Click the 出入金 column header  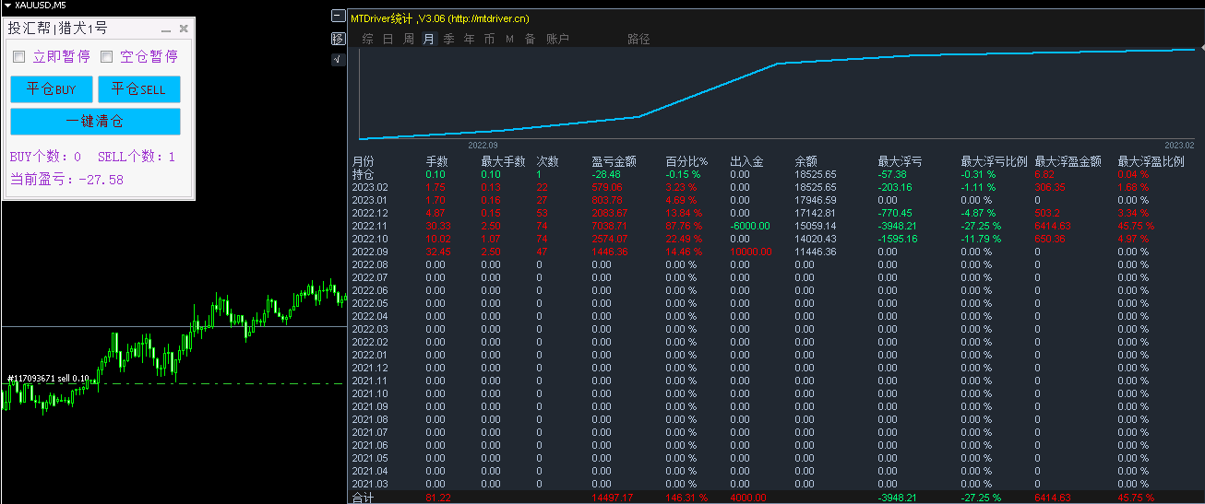click(x=747, y=161)
